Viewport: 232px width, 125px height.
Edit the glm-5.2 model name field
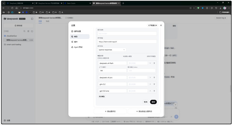click(x=112, y=84)
